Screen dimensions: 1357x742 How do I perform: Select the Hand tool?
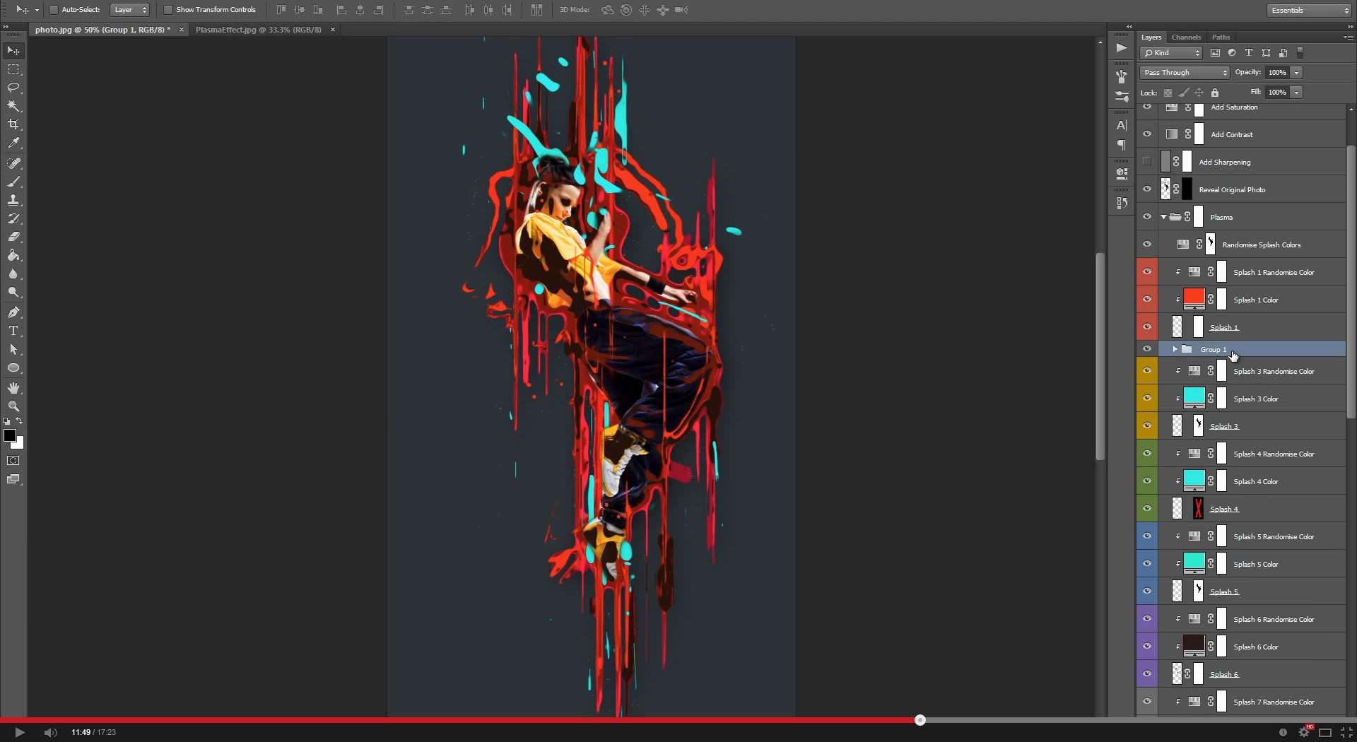pyautogui.click(x=13, y=387)
